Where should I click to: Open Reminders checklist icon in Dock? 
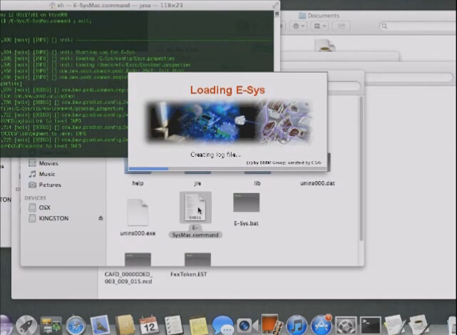174,325
